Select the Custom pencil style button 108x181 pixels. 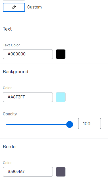[14, 7]
